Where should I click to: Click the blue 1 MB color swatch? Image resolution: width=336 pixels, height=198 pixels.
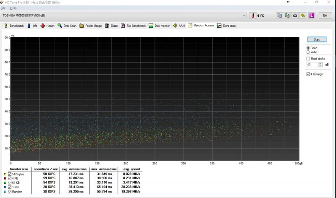pyautogui.click(x=5, y=186)
